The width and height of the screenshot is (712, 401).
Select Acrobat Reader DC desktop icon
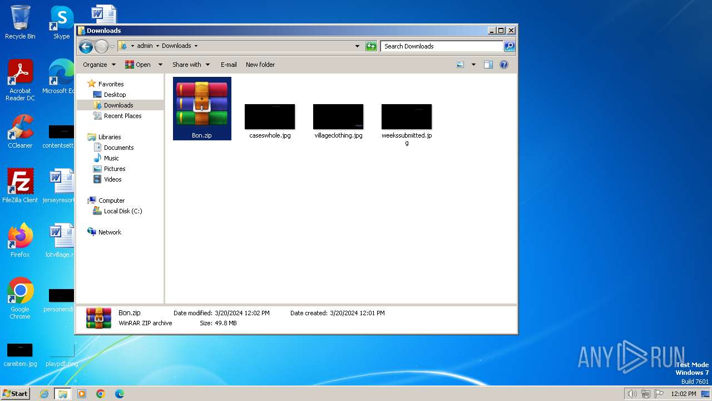tap(20, 80)
